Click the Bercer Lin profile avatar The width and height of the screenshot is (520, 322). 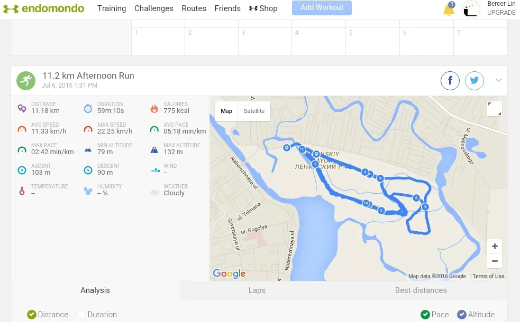click(471, 9)
